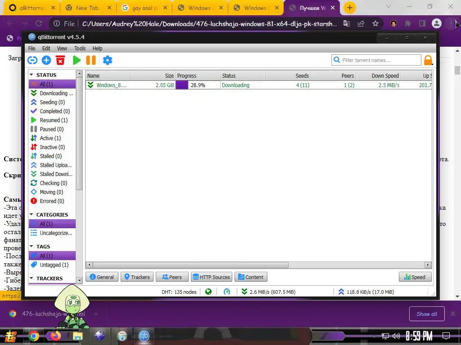Switch to the Peers tab
The height and width of the screenshot is (345, 461).
click(x=172, y=277)
